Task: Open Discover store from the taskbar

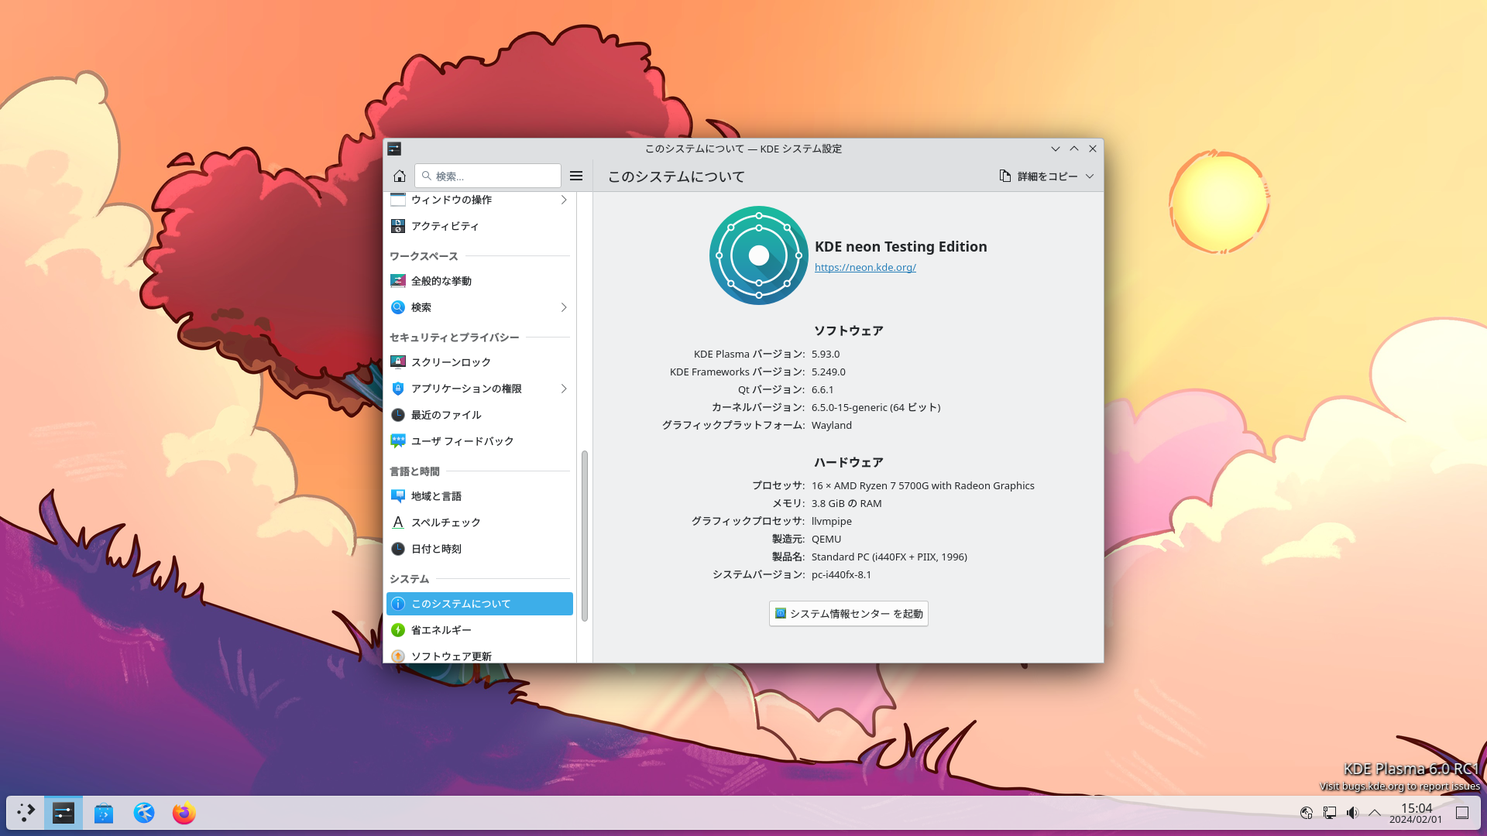Action: (104, 814)
